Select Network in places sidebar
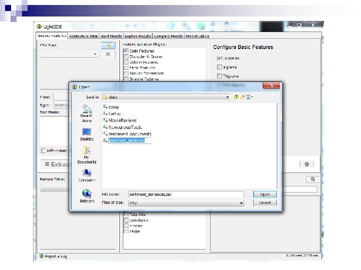The image size is (361, 270). (87, 196)
